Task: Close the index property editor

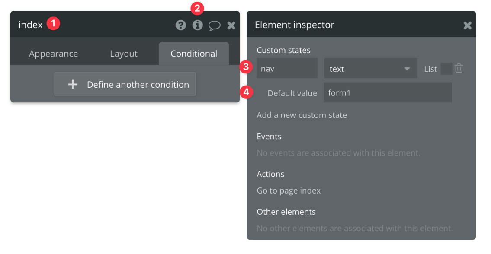Action: click(231, 25)
